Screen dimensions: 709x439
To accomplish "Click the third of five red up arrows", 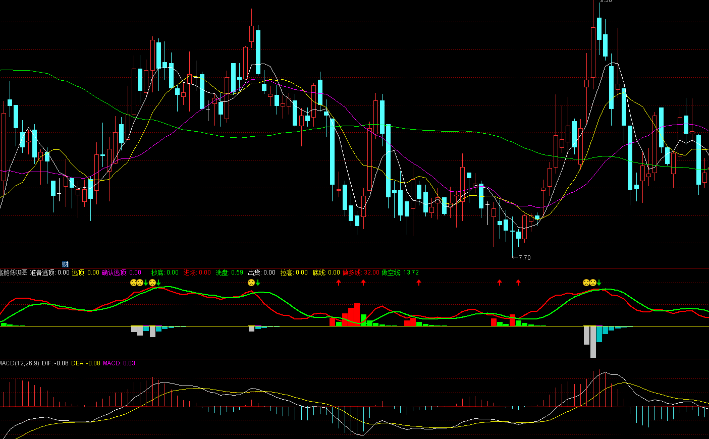I will 419,283.
